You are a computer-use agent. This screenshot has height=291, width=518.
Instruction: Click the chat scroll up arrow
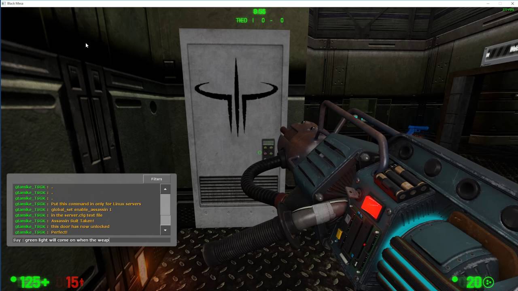tap(165, 189)
